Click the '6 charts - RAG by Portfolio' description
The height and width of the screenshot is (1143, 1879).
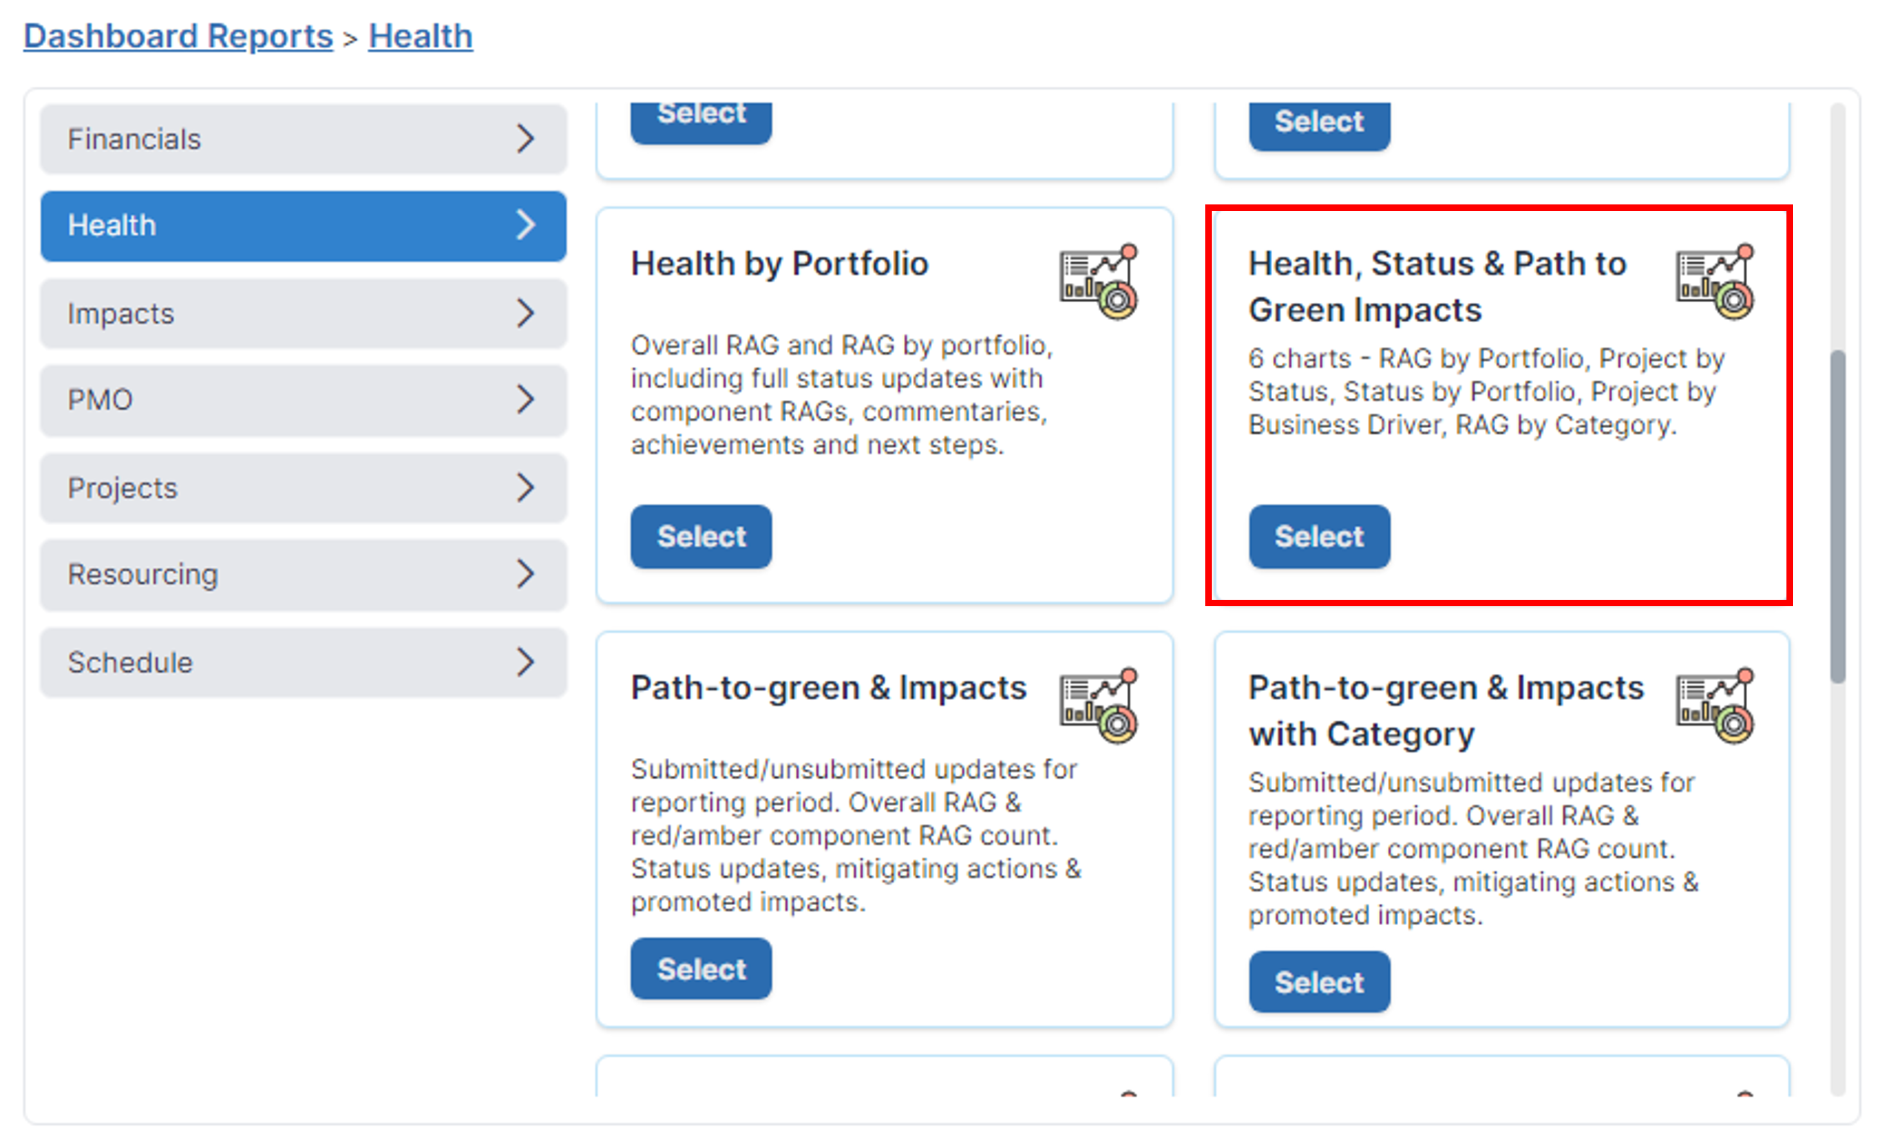pyautogui.click(x=1486, y=391)
